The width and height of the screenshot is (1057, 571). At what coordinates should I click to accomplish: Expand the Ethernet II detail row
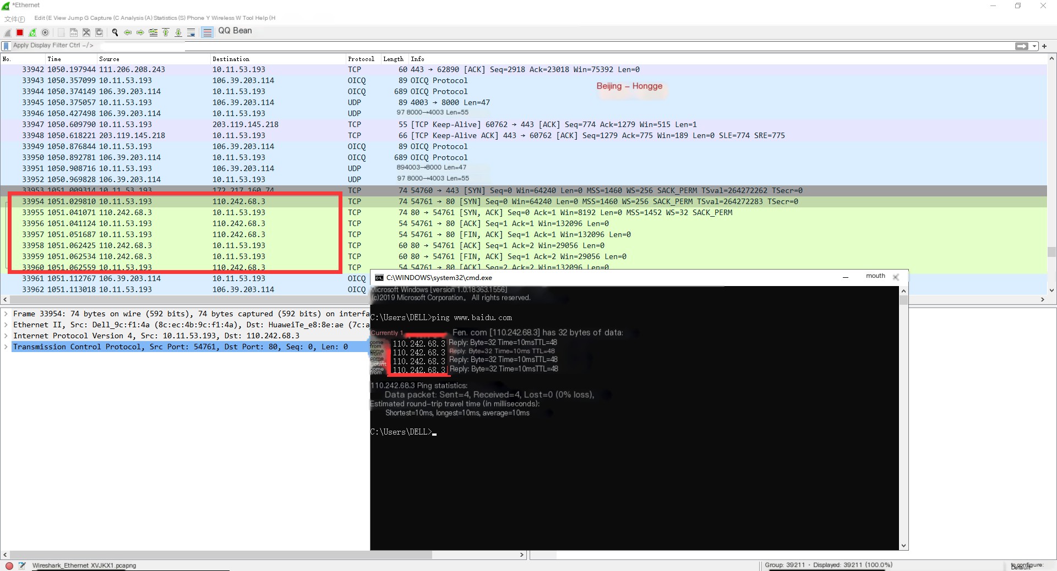point(6,325)
